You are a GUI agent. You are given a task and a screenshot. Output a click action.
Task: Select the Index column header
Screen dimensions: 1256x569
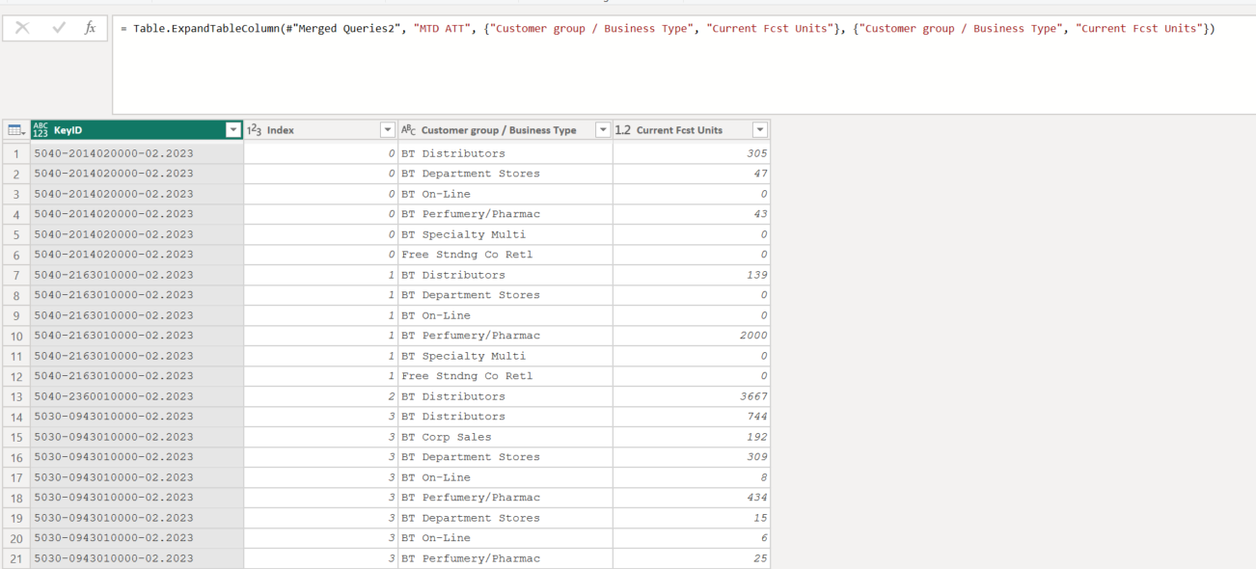pos(320,130)
